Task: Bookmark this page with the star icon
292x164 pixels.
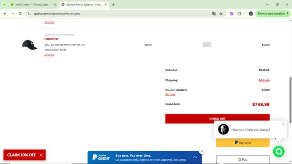Action: (x=221, y=14)
